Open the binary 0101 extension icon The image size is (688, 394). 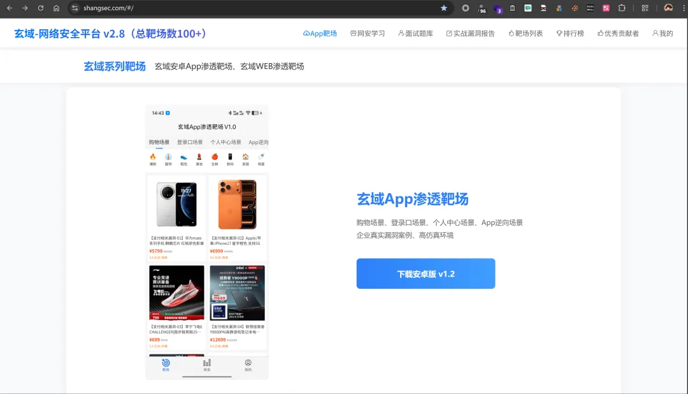[x=590, y=8]
